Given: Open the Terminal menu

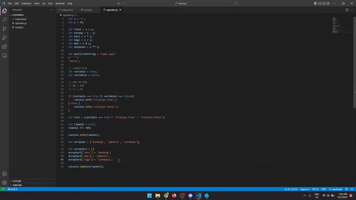Looking at the screenshot, I should tap(60, 3).
